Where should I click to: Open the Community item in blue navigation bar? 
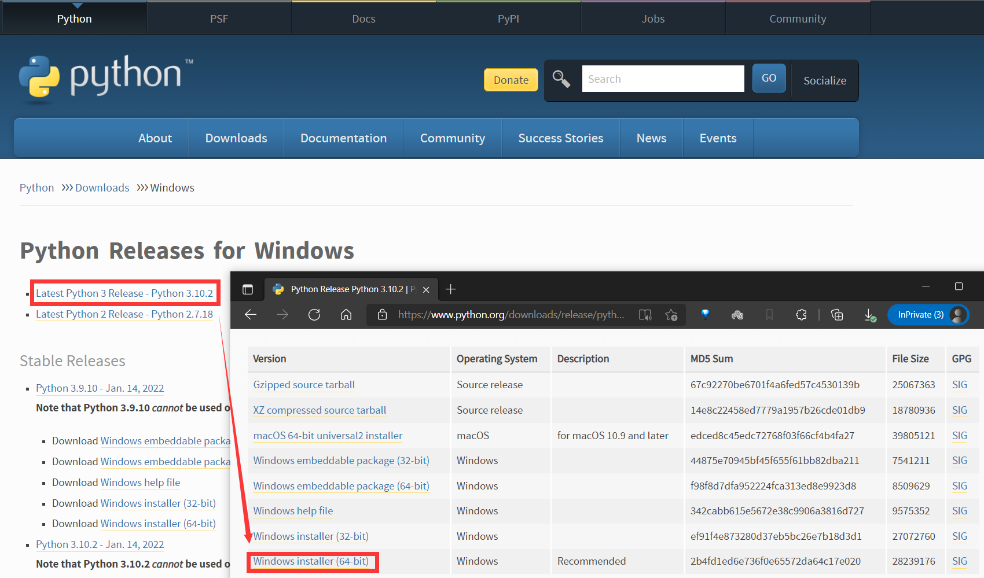(x=453, y=138)
